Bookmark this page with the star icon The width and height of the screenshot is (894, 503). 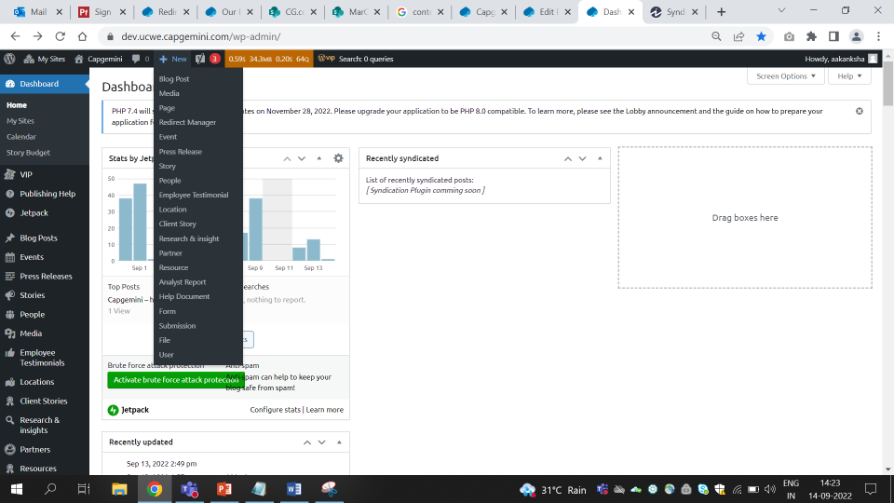tap(762, 36)
